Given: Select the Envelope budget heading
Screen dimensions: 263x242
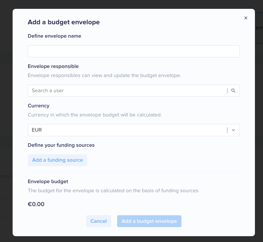Looking at the screenshot, I should [48, 182].
